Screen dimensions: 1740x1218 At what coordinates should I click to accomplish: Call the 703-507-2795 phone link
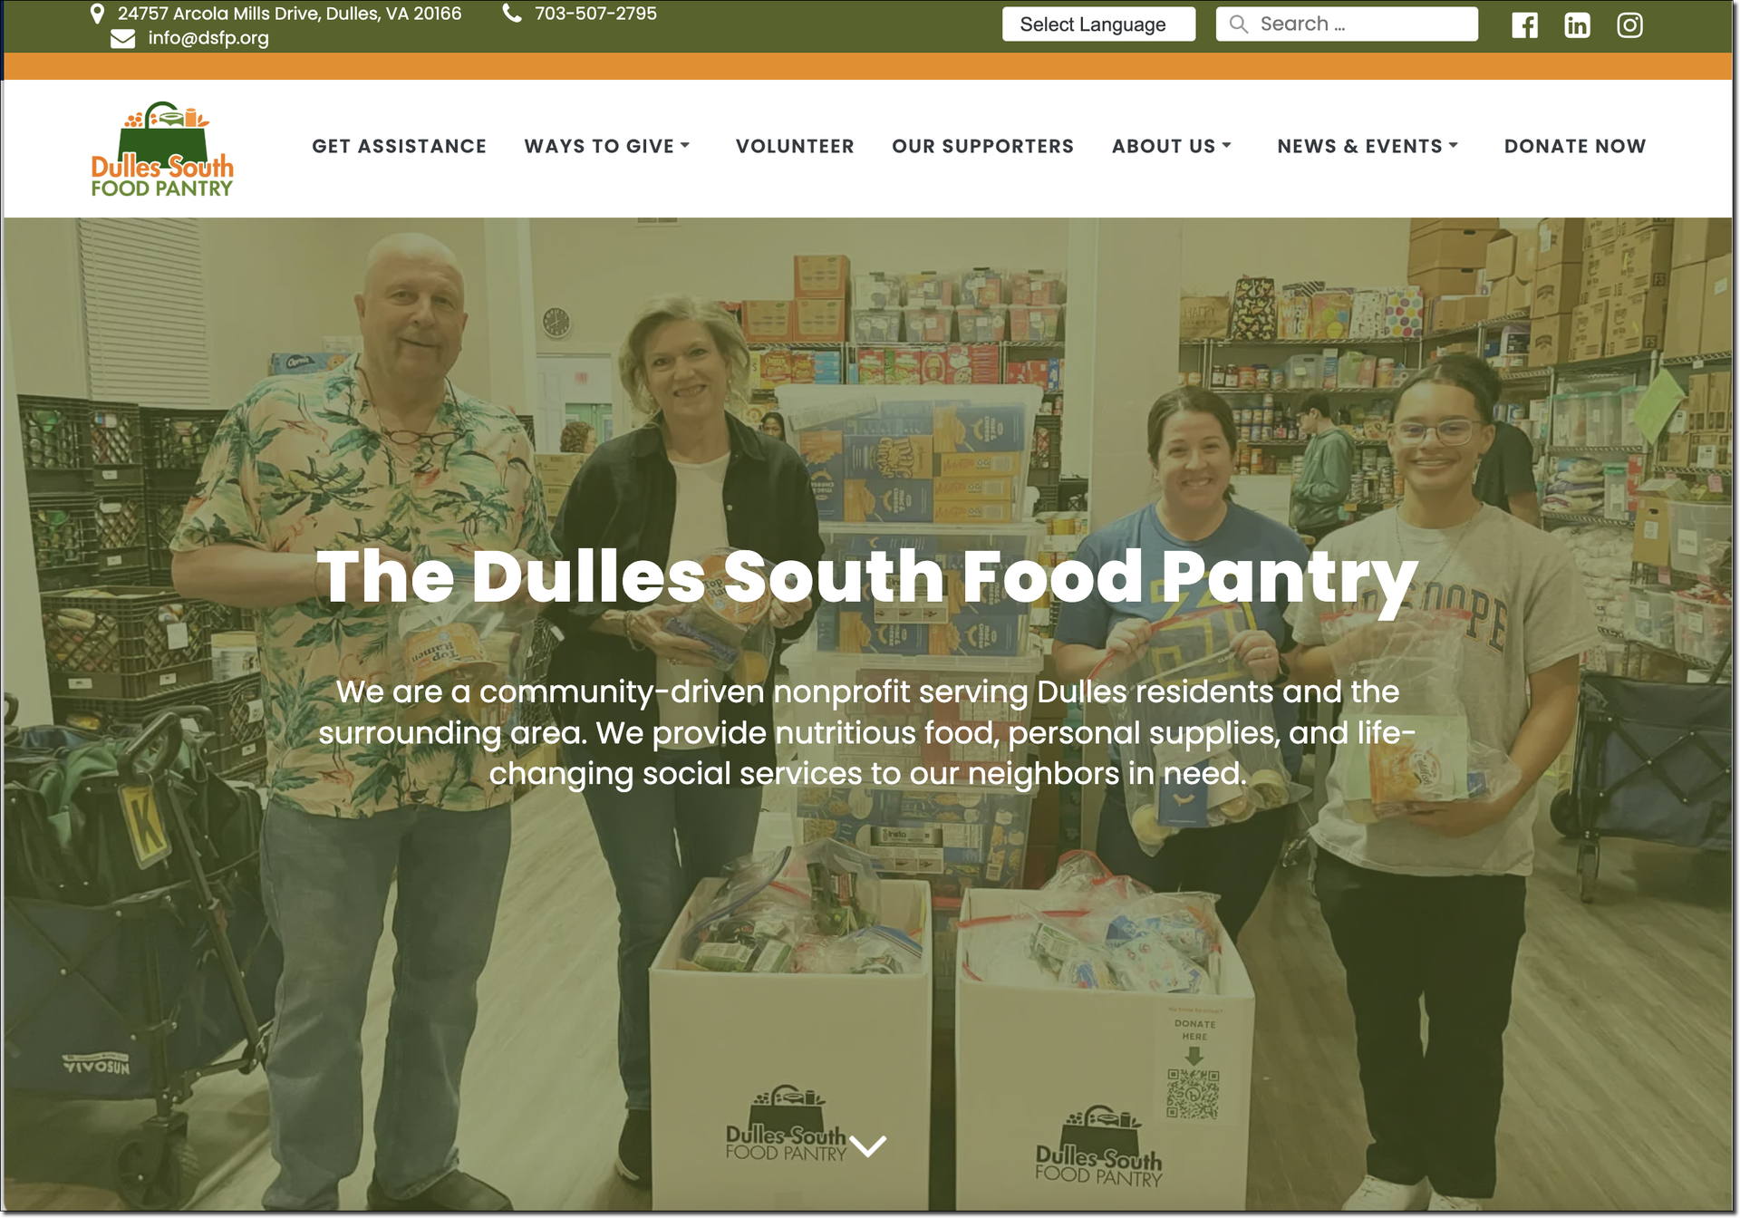coord(595,14)
